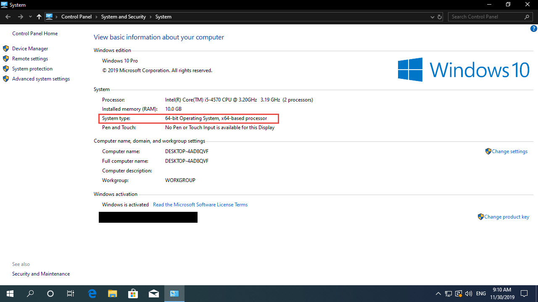
Task: Open Security and Maintenance link
Action: point(41,274)
